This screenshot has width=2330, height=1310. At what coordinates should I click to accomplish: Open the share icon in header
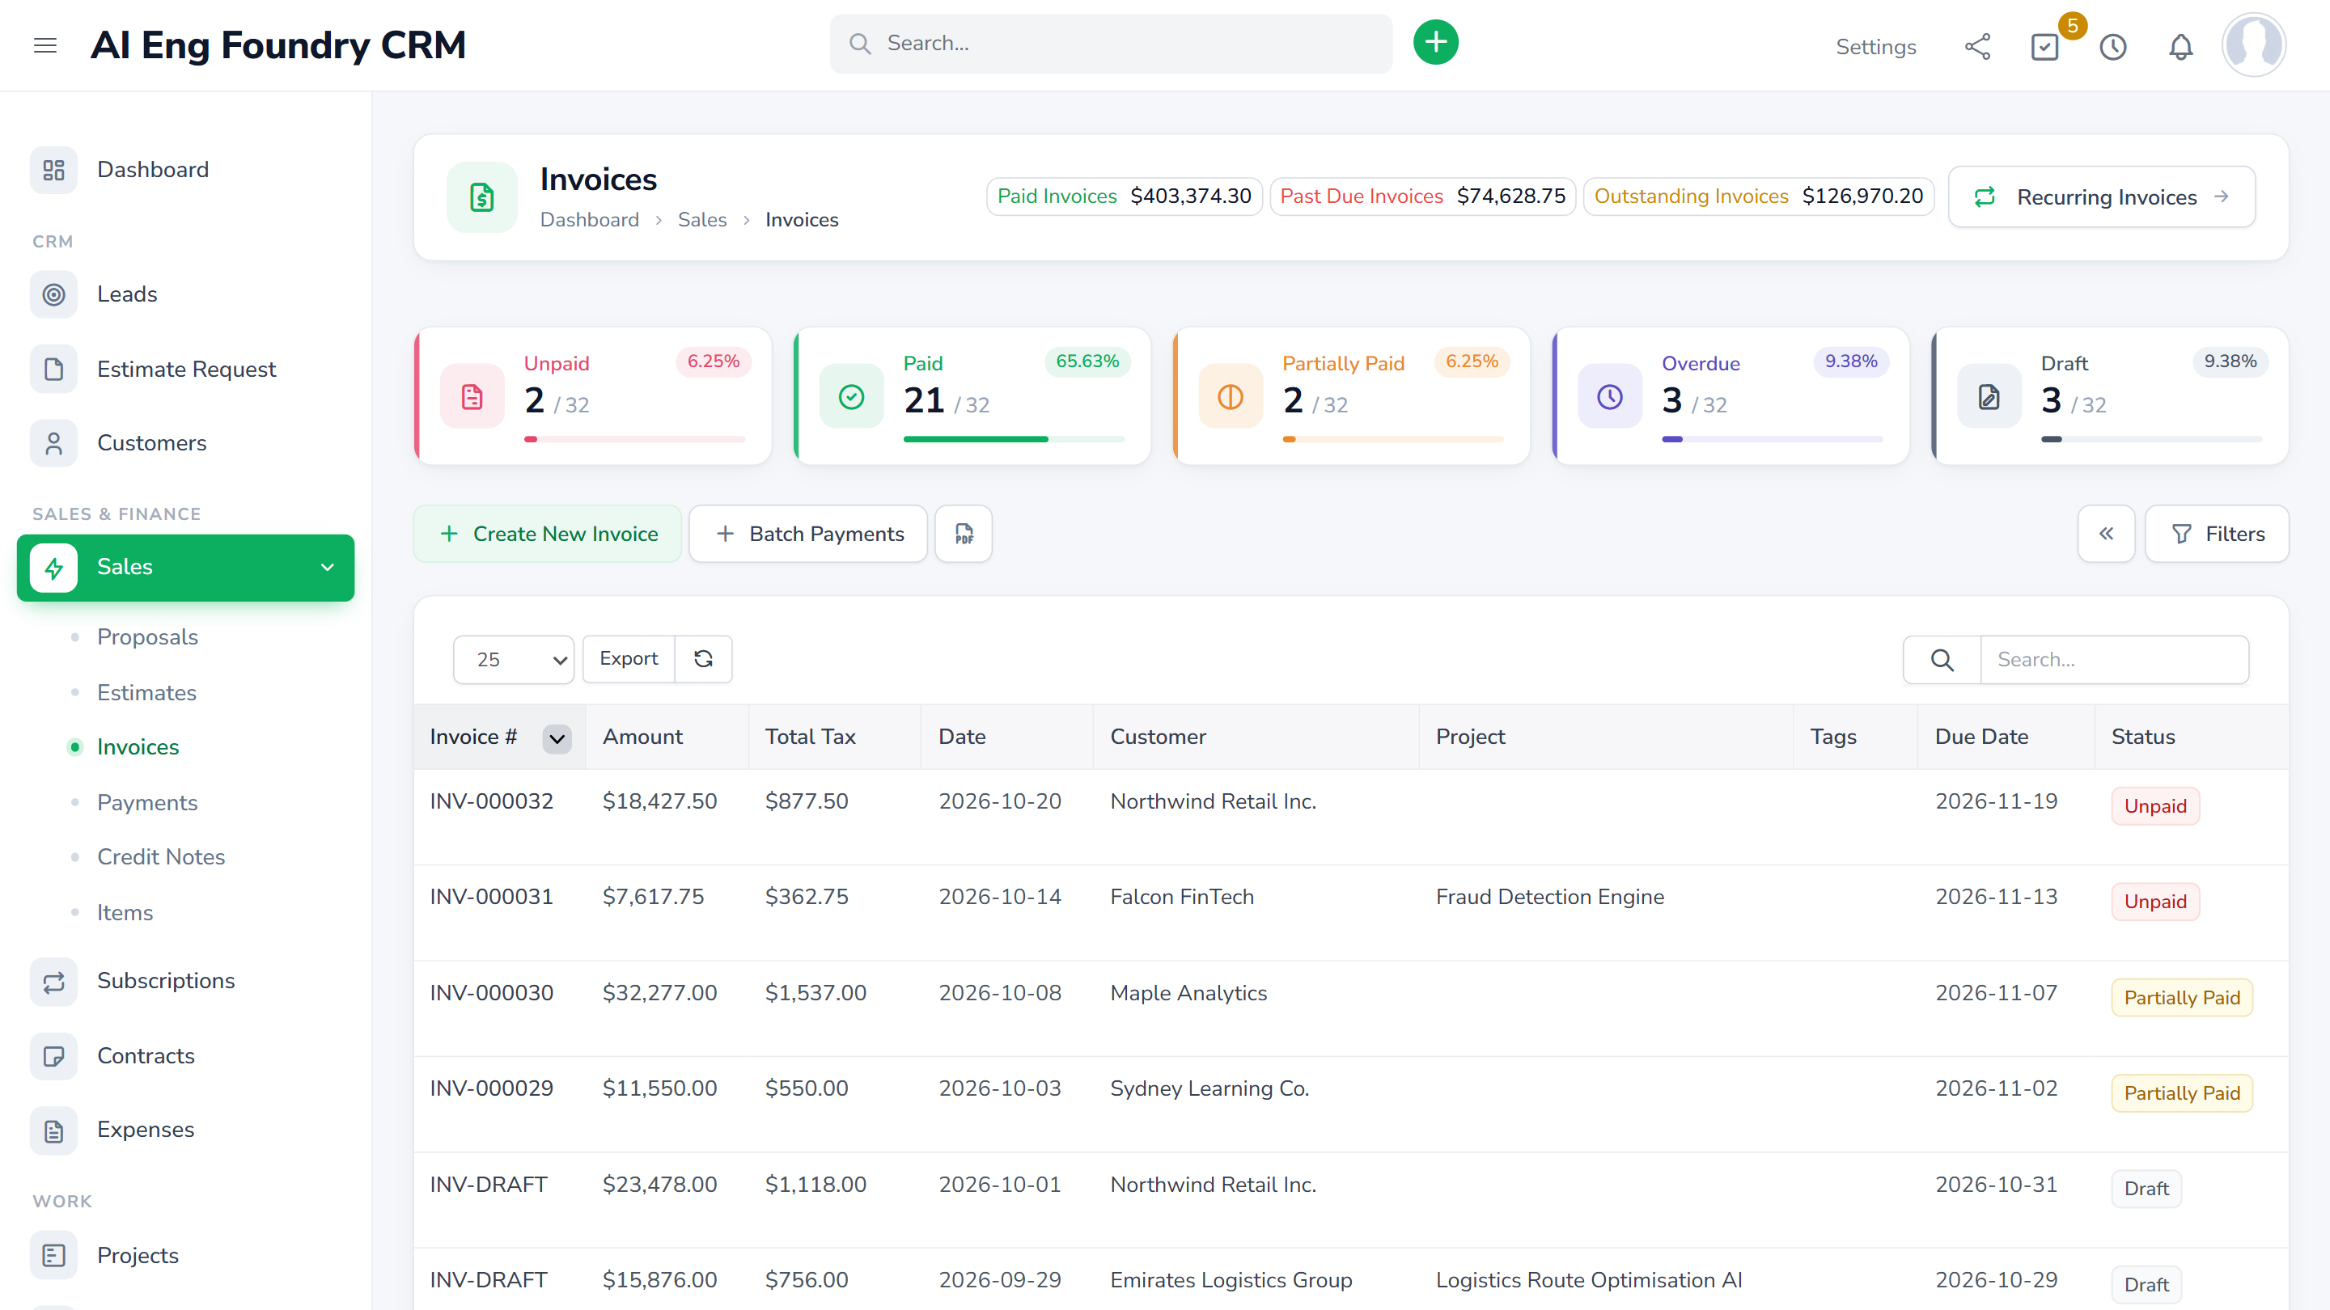(x=1977, y=47)
